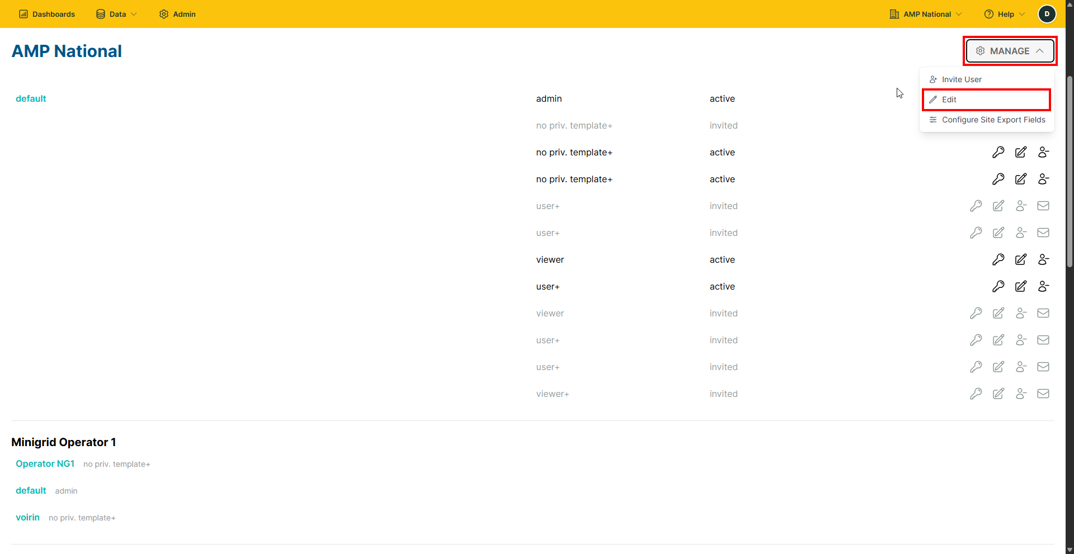Resend invitation email to invited viewer
Image resolution: width=1074 pixels, height=554 pixels.
[1043, 313]
